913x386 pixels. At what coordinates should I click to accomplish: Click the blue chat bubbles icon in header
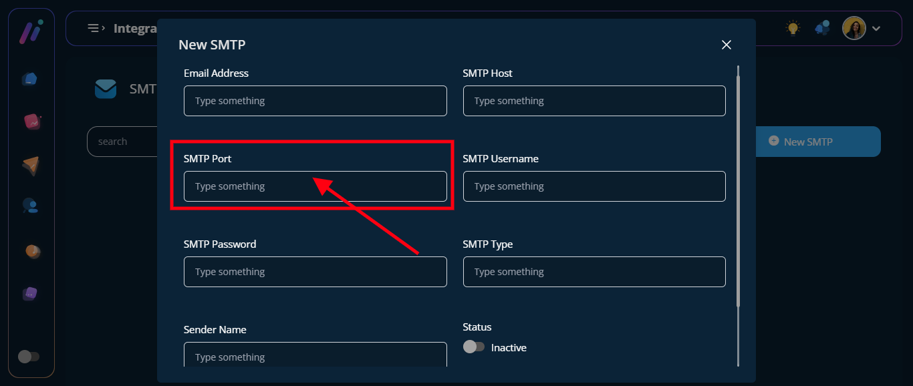click(x=822, y=28)
